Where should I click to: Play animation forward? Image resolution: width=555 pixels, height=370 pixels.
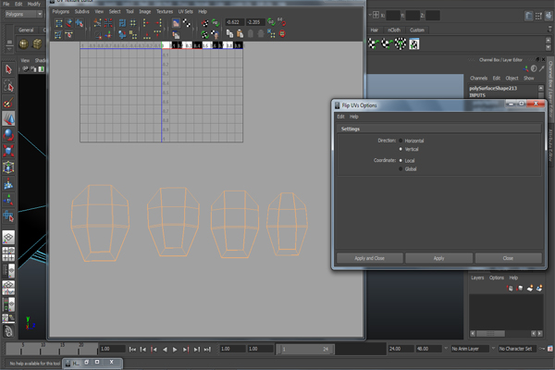click(175, 349)
